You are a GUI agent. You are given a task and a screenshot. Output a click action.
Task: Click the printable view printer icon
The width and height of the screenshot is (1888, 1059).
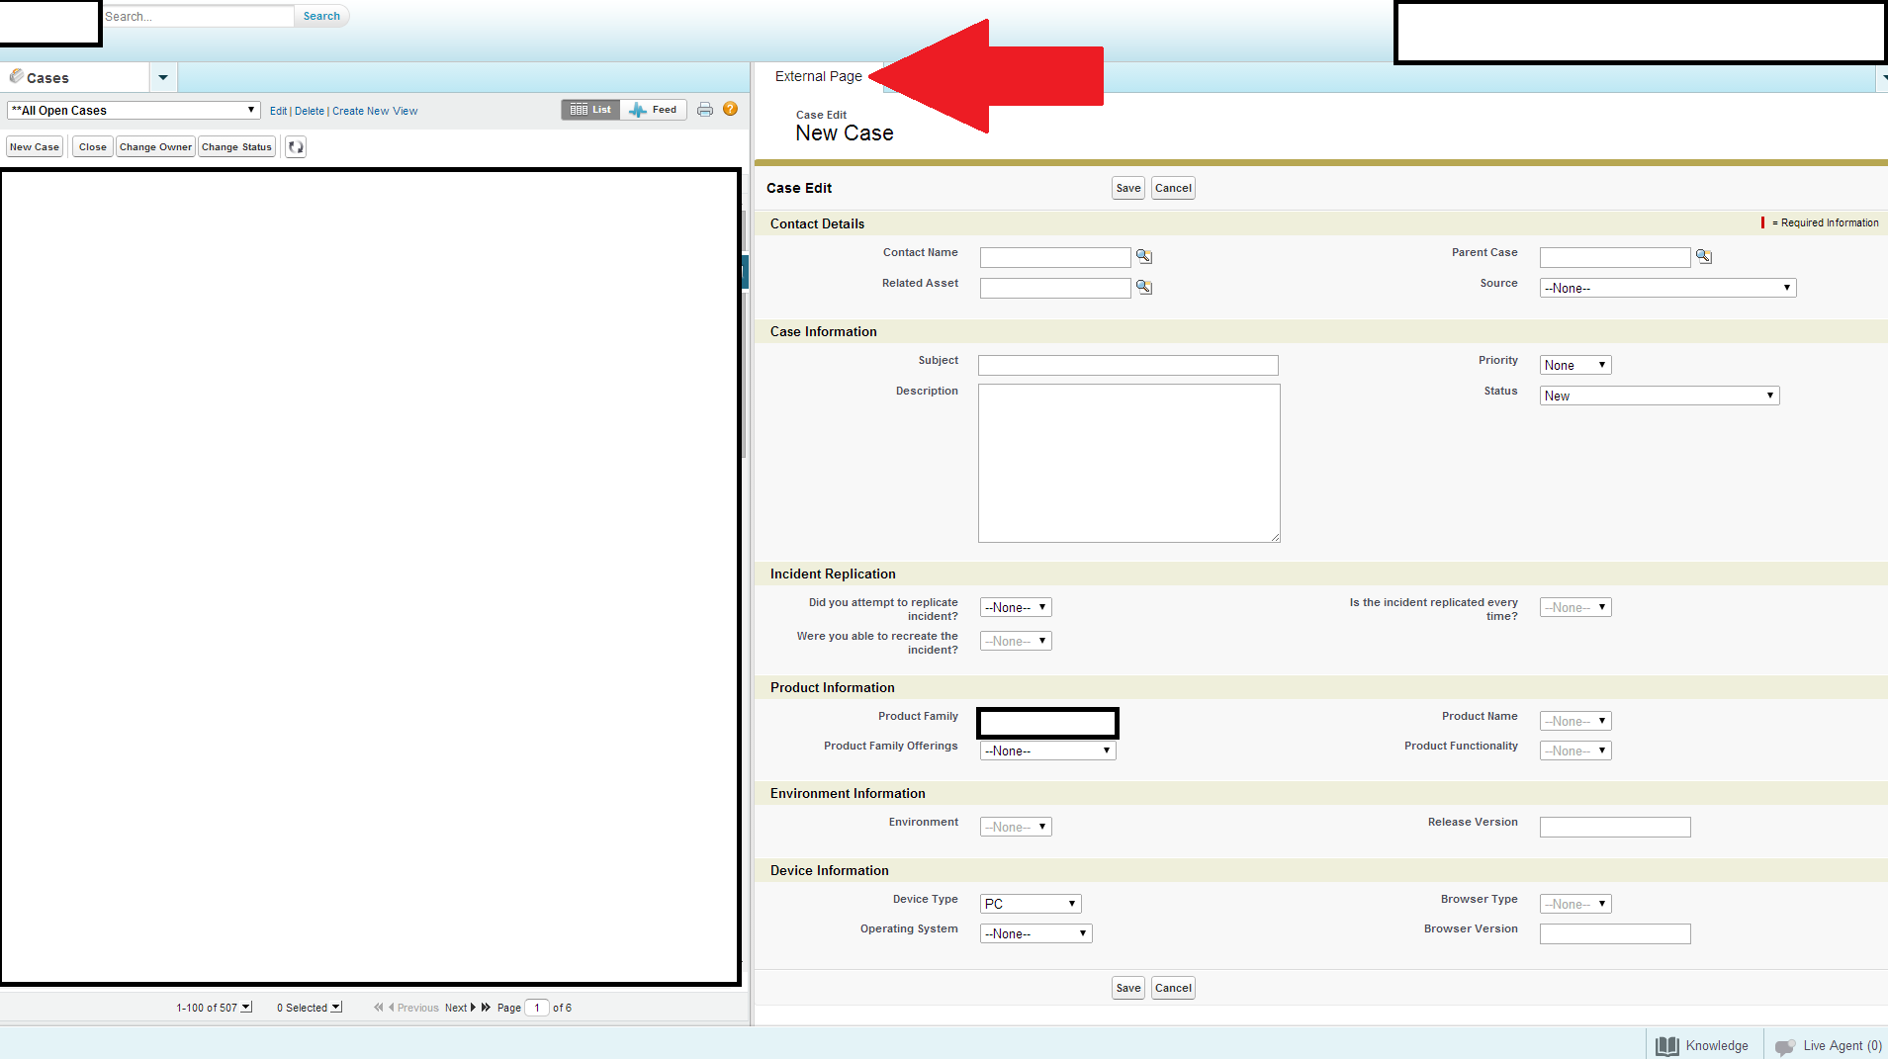coord(705,110)
